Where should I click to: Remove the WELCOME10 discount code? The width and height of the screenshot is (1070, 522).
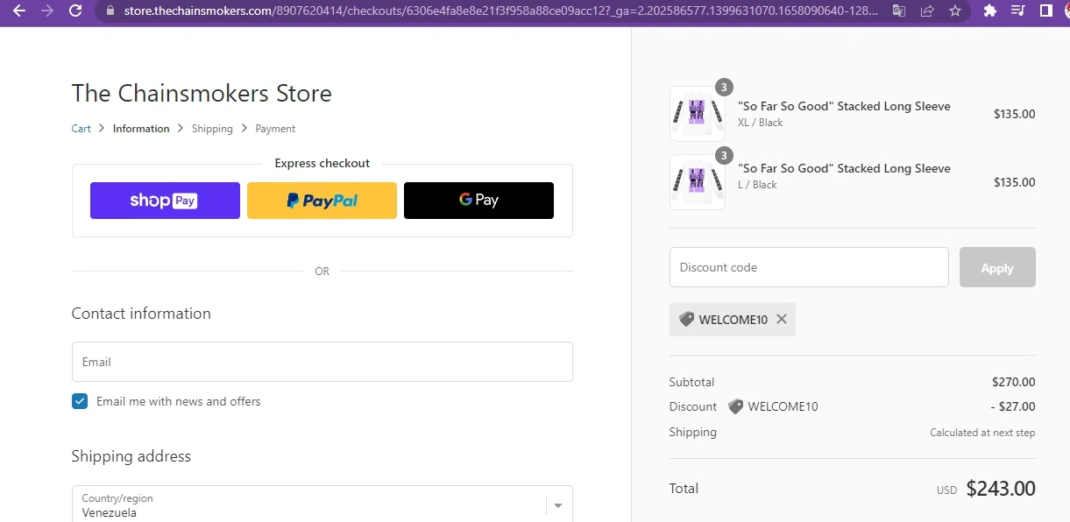[x=782, y=320]
